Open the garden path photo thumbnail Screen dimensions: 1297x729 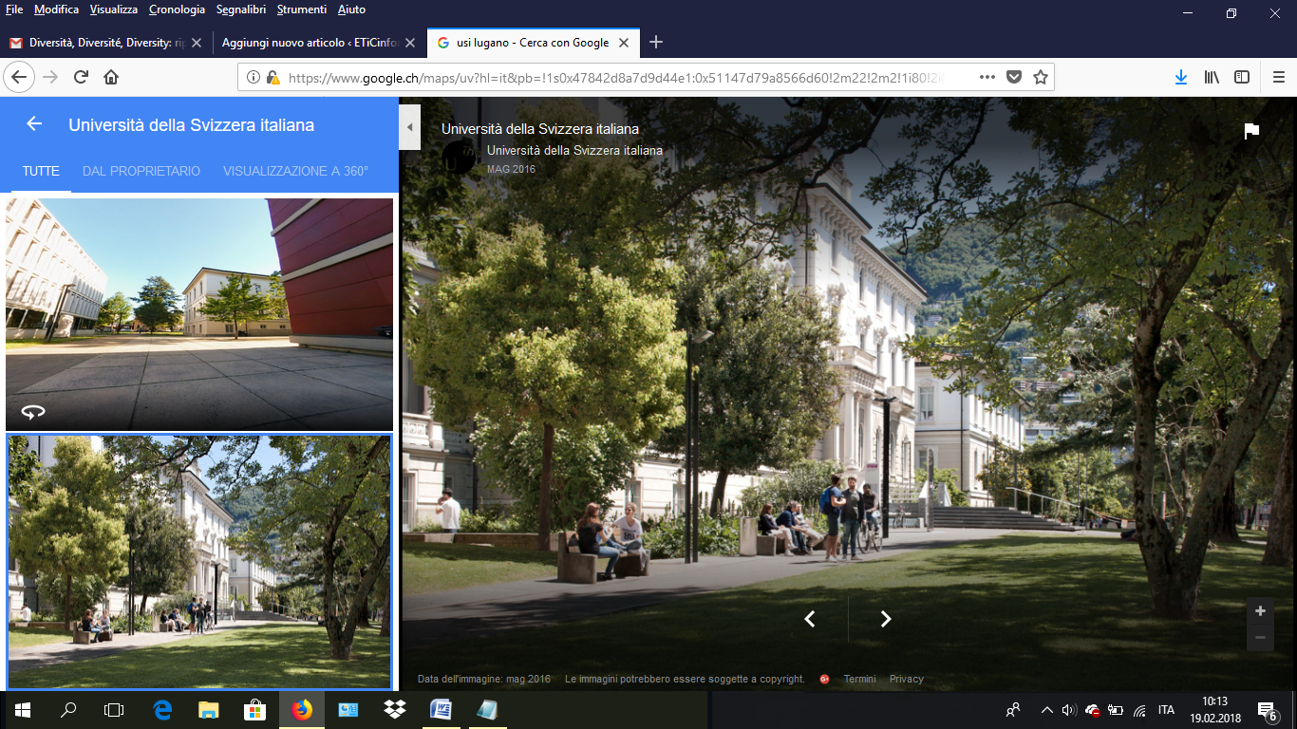[199, 562]
